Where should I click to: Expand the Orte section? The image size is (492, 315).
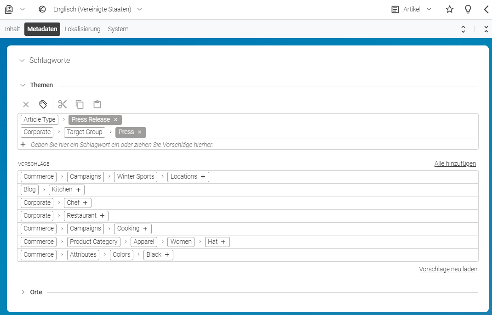23,292
